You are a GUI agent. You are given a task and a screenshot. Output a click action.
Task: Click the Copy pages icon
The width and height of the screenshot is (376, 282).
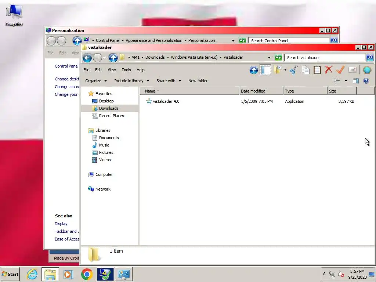[x=305, y=70]
